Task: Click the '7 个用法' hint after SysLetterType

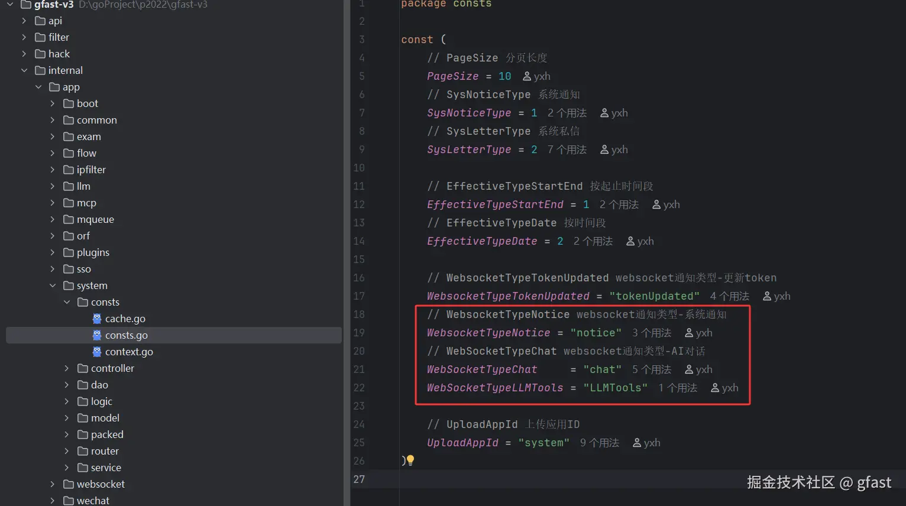Action: coord(567,150)
